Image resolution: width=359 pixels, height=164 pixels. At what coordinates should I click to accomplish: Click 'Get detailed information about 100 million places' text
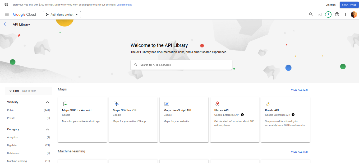234,123
